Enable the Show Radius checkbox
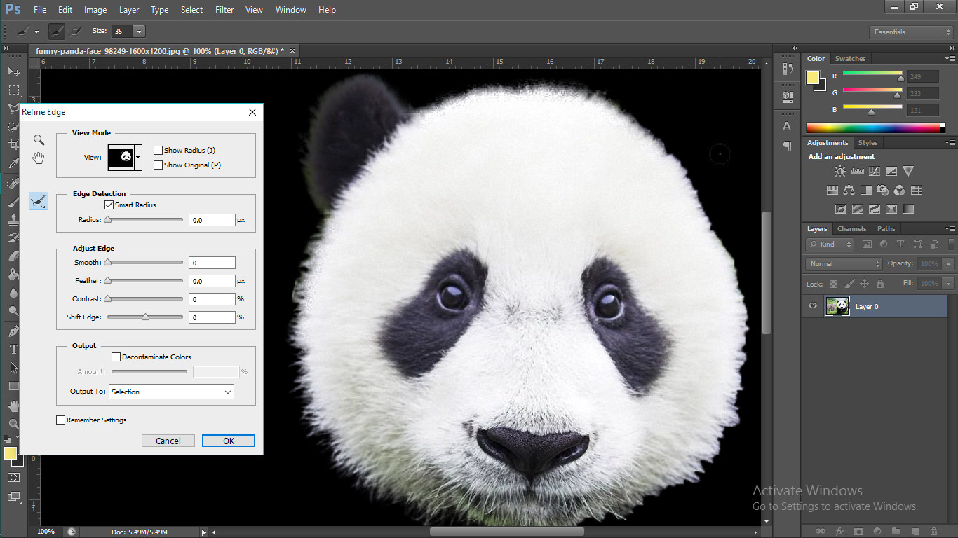Screen dimensions: 958x538 [158, 150]
